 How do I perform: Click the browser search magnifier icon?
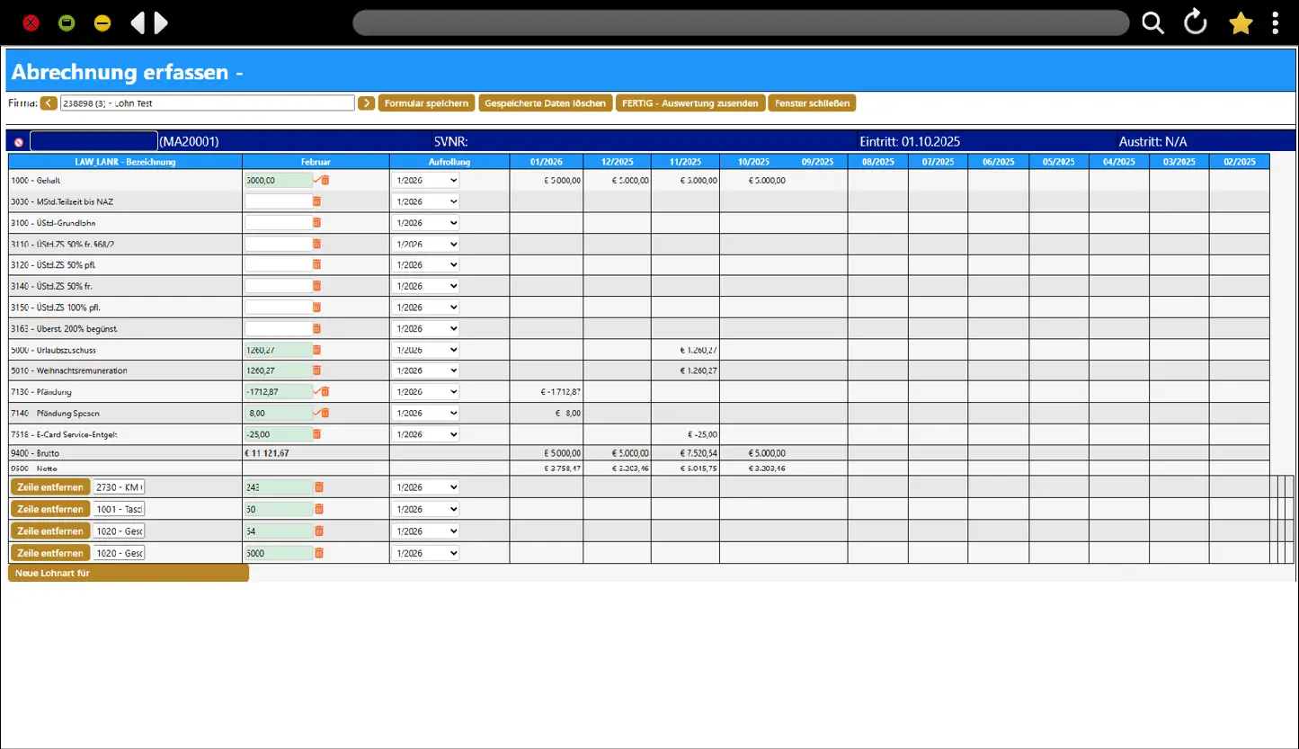1153,23
